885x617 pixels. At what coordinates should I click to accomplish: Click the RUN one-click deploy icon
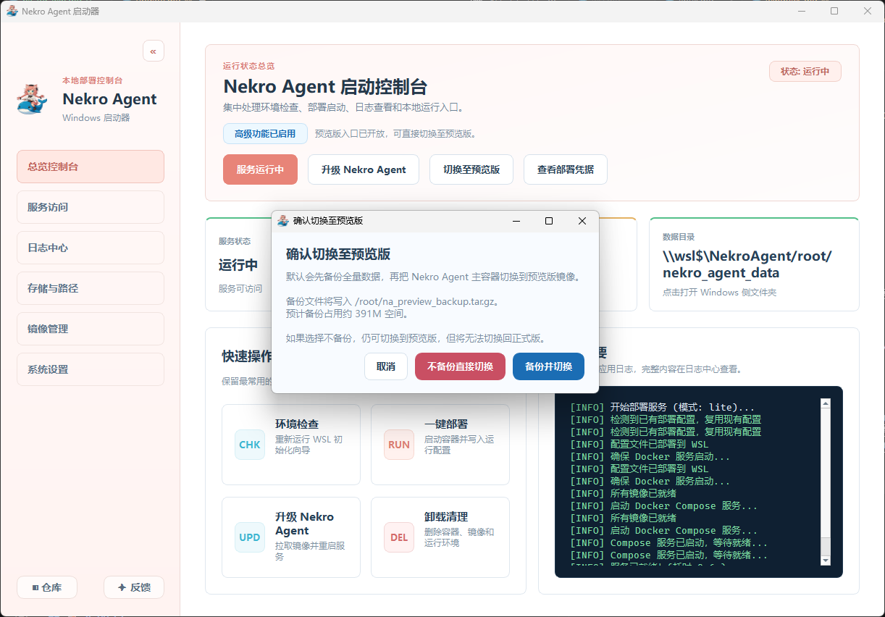399,445
